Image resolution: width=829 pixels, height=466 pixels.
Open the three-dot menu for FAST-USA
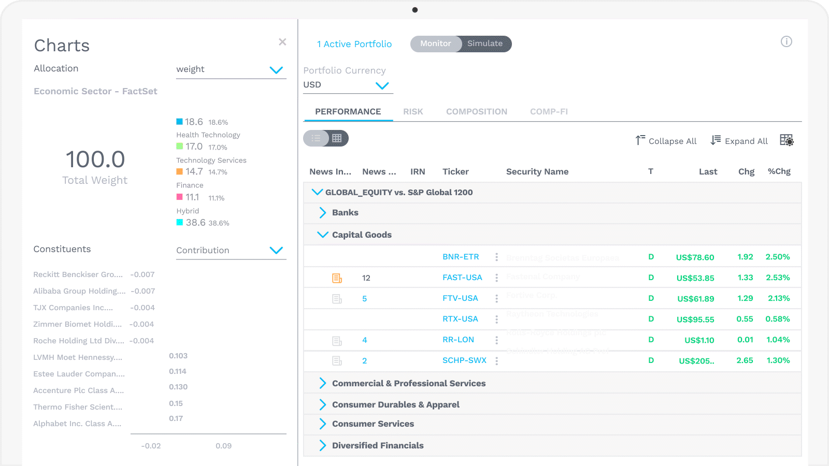[x=496, y=278]
